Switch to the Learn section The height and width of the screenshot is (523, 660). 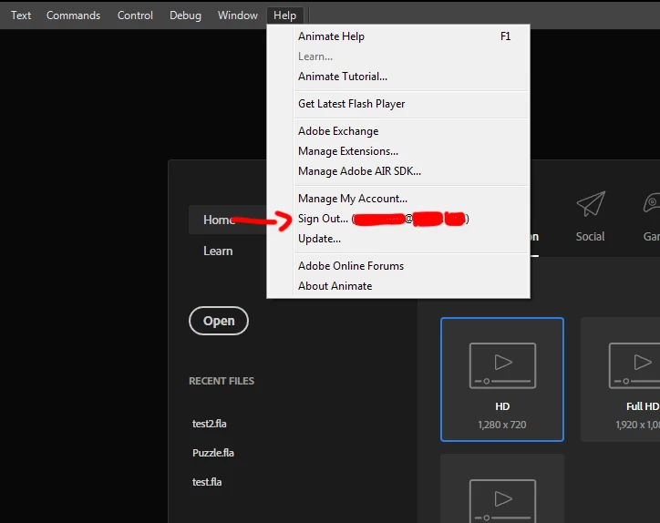click(x=218, y=251)
